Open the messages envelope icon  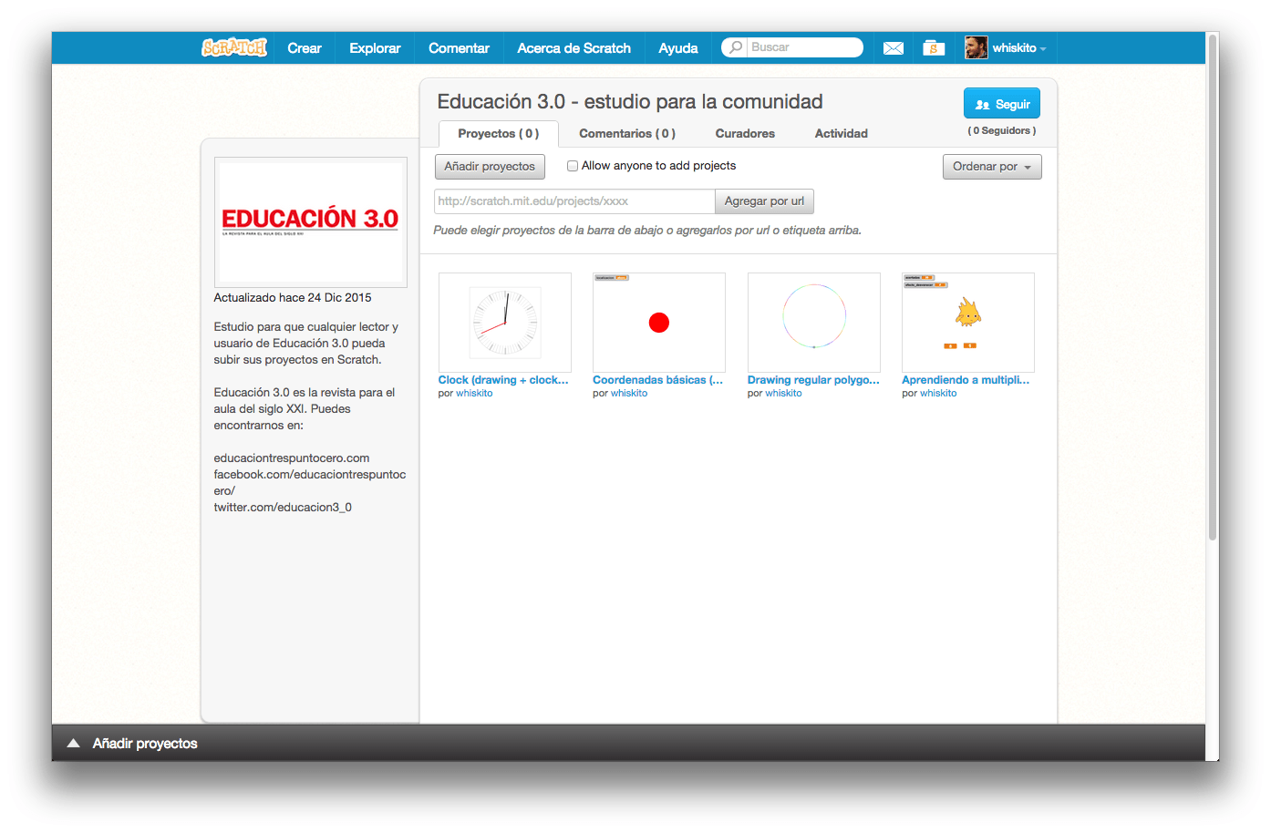(894, 48)
